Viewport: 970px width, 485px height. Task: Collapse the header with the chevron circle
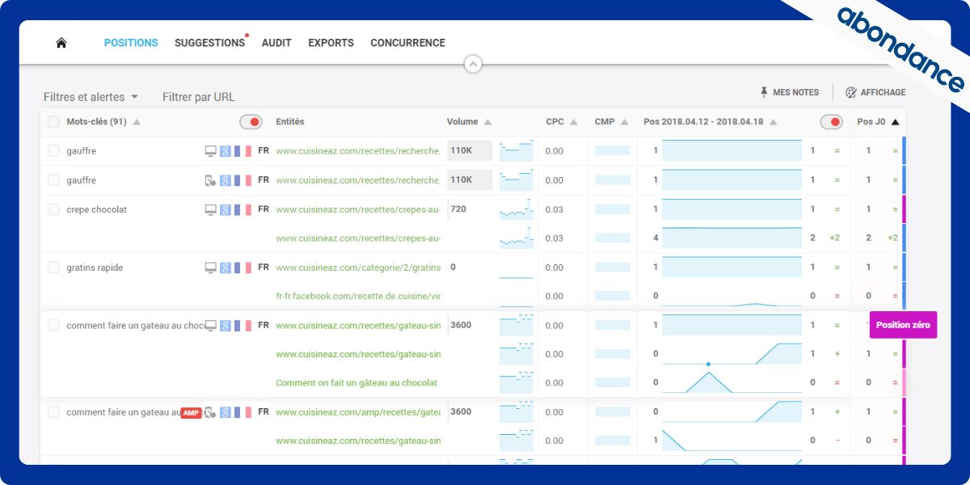(x=474, y=64)
